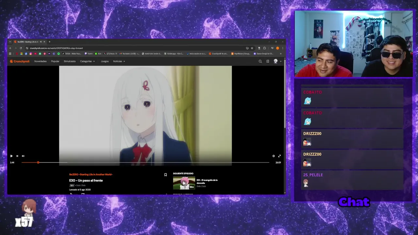
Task: Click episode title E30 – Un paso al frente
Action: click(x=86, y=180)
